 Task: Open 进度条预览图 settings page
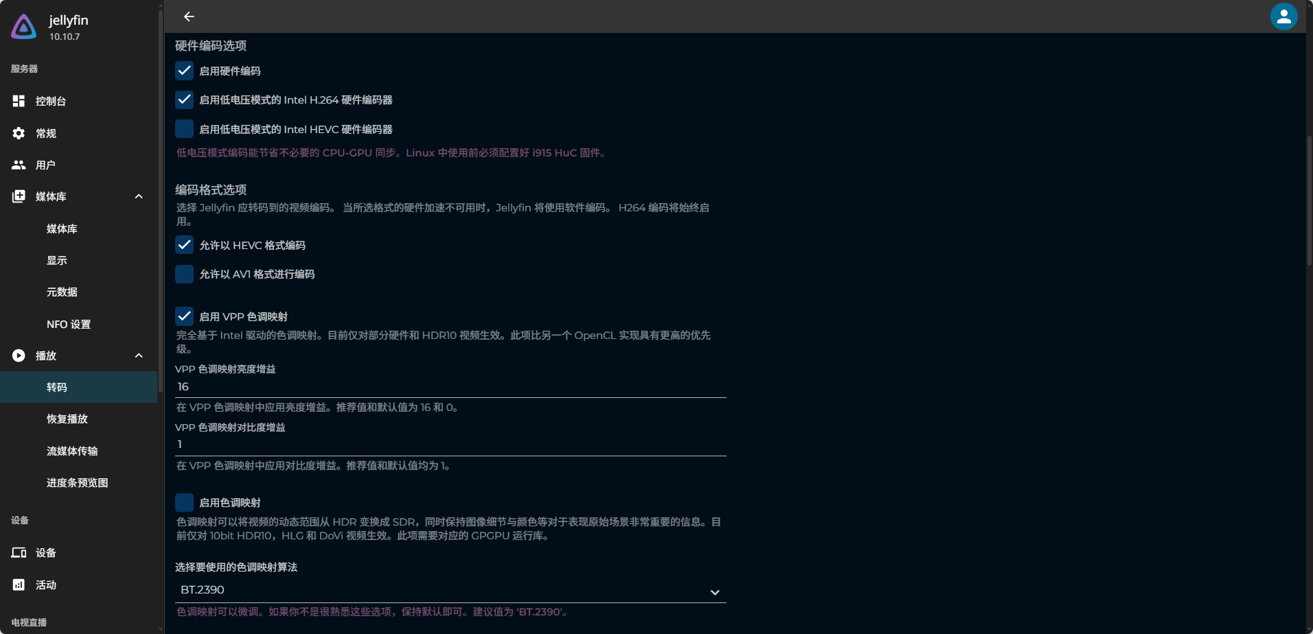tap(77, 483)
